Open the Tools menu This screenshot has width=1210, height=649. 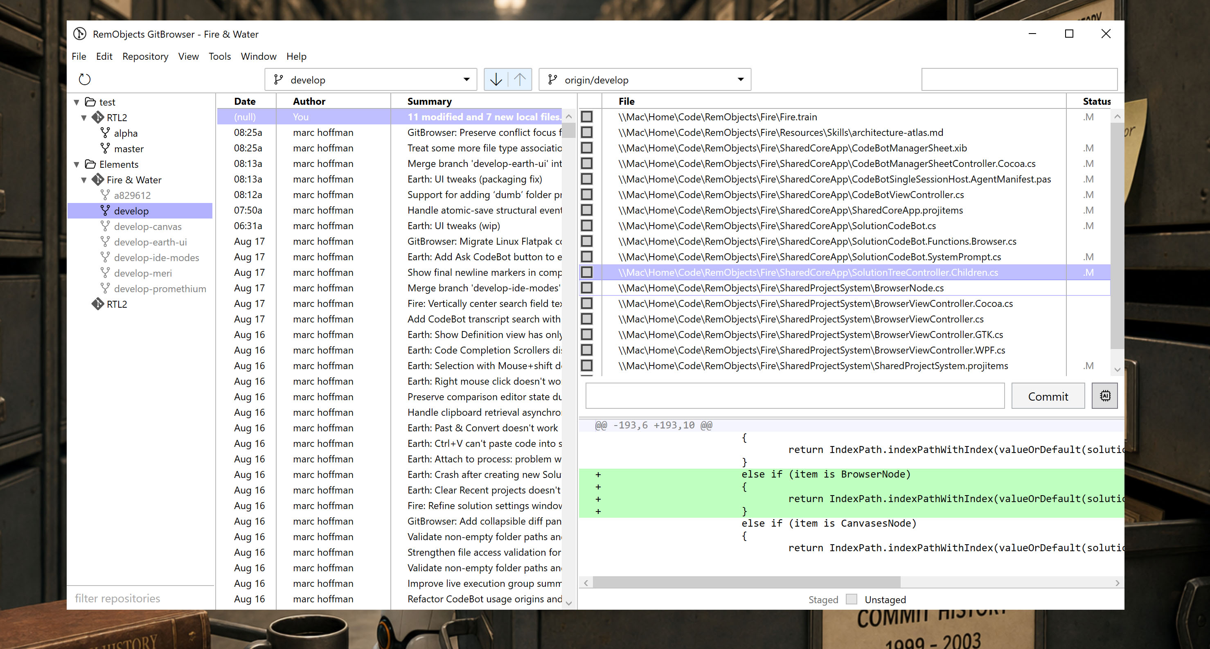(x=220, y=56)
